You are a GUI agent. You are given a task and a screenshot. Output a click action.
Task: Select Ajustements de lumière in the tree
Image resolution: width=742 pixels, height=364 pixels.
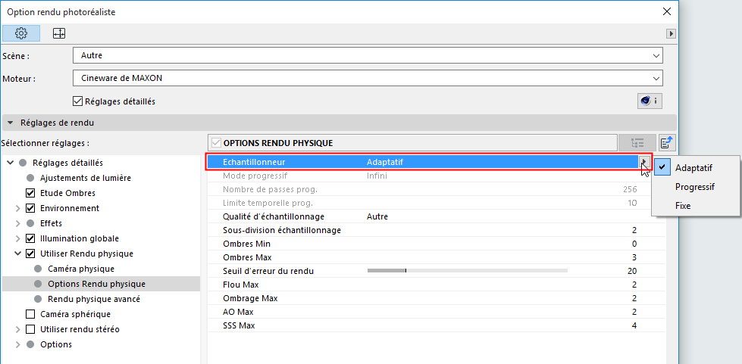pos(85,178)
